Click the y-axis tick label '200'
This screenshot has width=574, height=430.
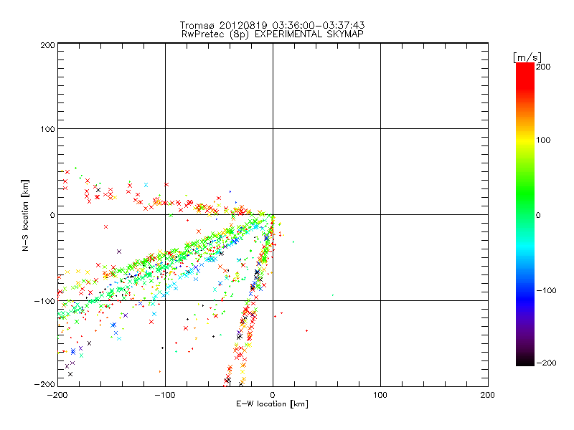[47, 45]
